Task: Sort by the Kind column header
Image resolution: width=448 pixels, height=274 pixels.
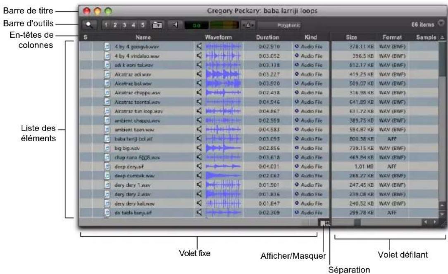Action: click(x=310, y=37)
